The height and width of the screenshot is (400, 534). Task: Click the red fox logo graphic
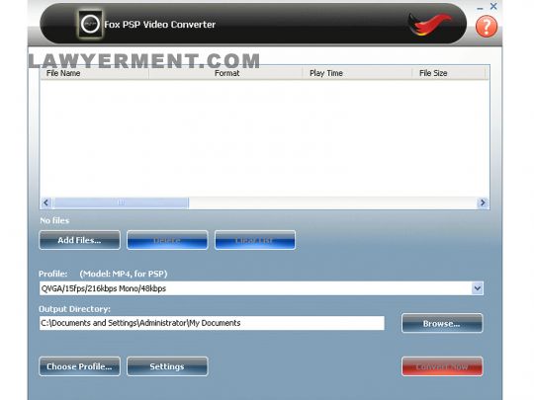tap(429, 24)
